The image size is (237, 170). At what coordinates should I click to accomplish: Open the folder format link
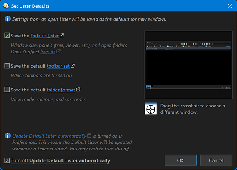coord(61,90)
